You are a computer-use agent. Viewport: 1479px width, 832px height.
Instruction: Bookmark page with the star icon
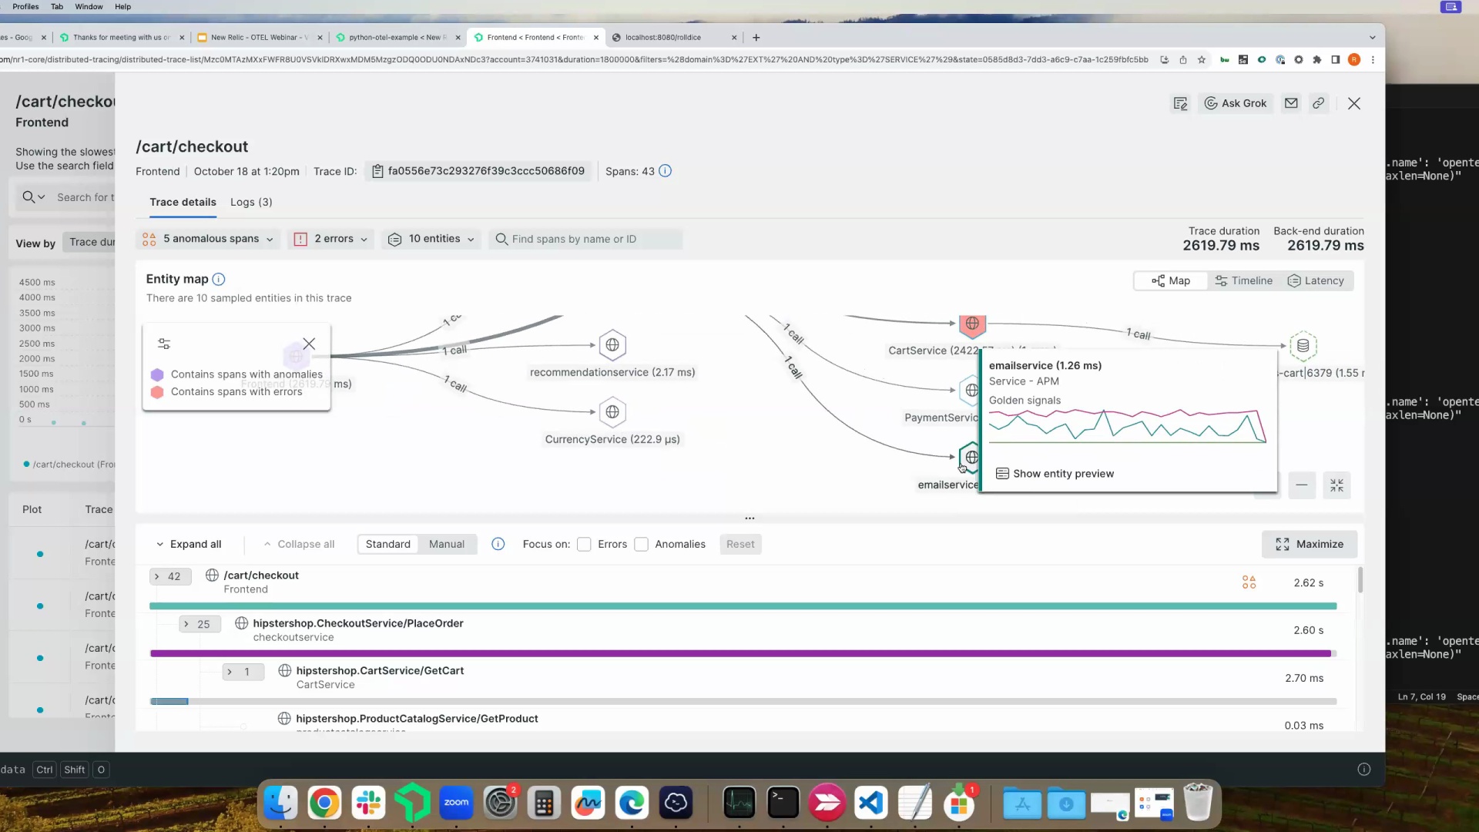coord(1201,59)
